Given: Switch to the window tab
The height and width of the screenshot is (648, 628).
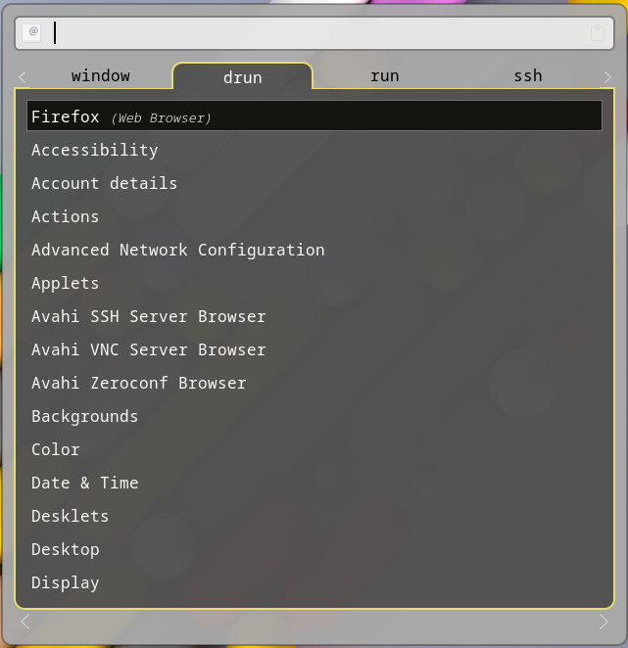Looking at the screenshot, I should tap(100, 75).
